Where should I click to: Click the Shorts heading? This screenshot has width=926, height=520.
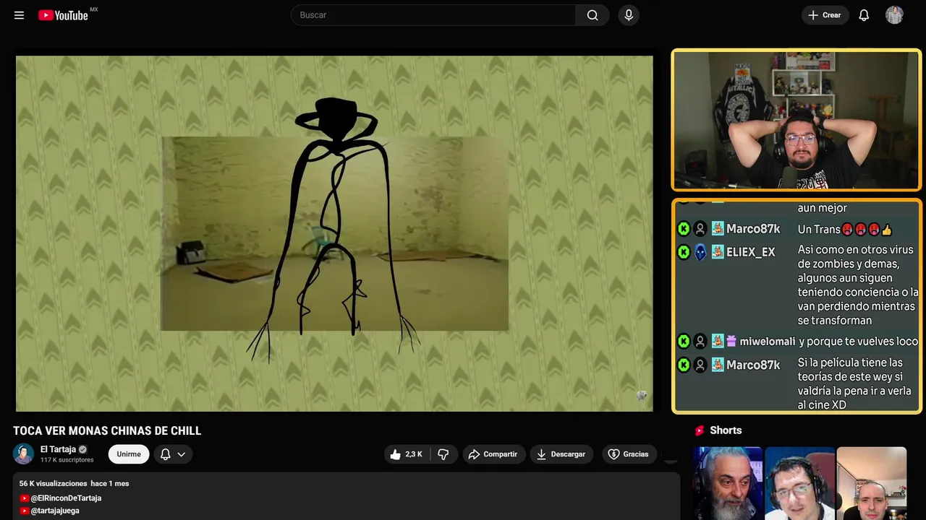coord(726,430)
